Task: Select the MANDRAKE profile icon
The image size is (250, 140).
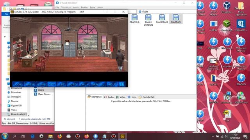Action: 162,19
